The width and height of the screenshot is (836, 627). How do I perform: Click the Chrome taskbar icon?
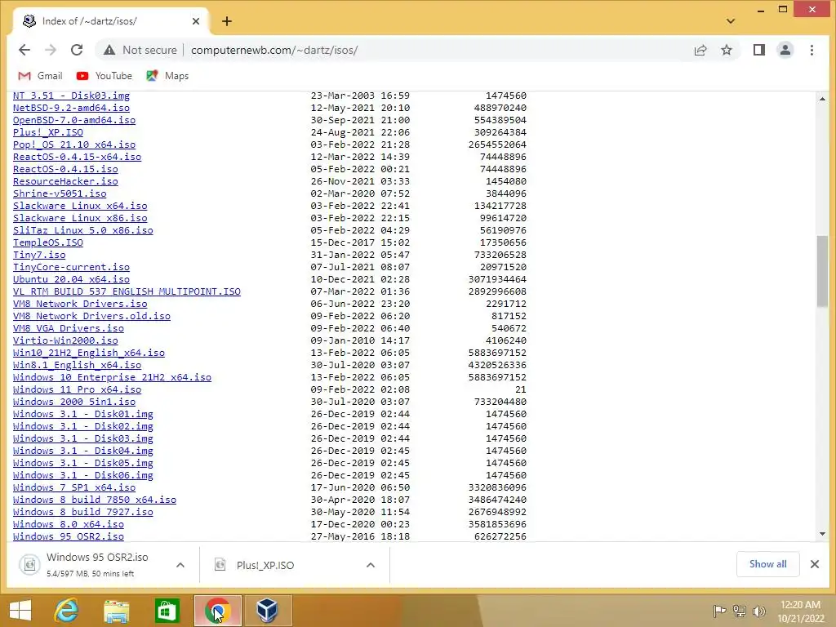[x=217, y=611]
